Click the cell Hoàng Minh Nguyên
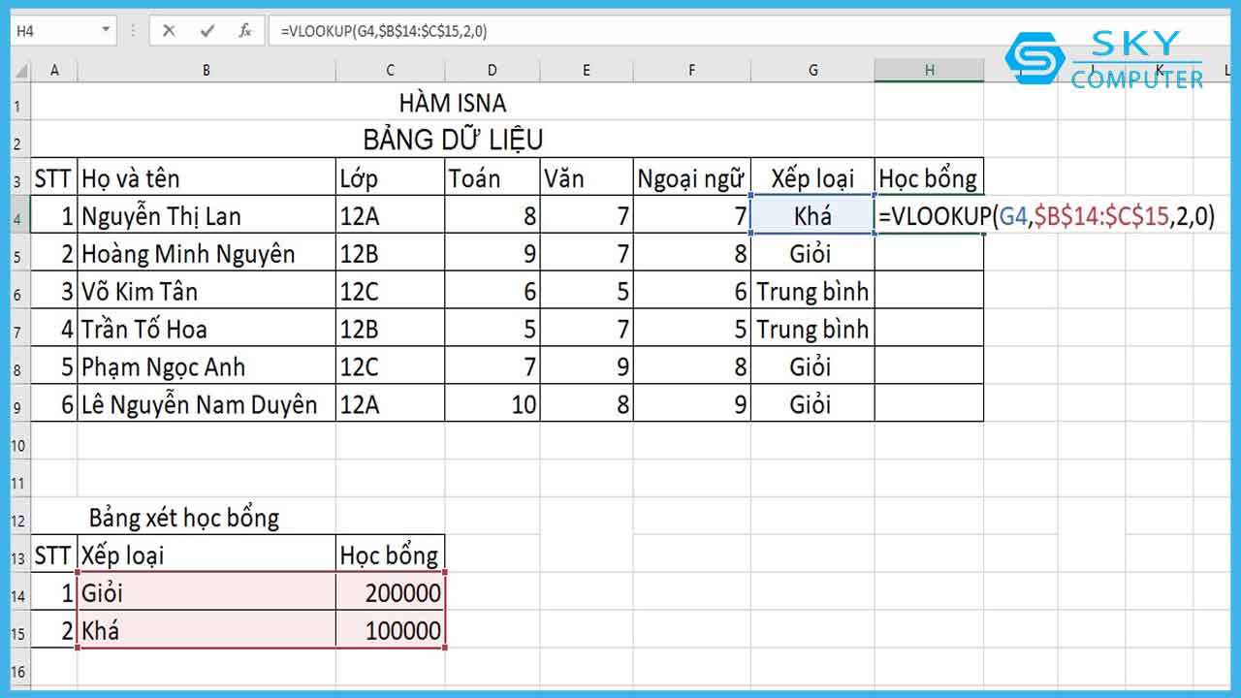The height and width of the screenshot is (698, 1241). coord(207,253)
